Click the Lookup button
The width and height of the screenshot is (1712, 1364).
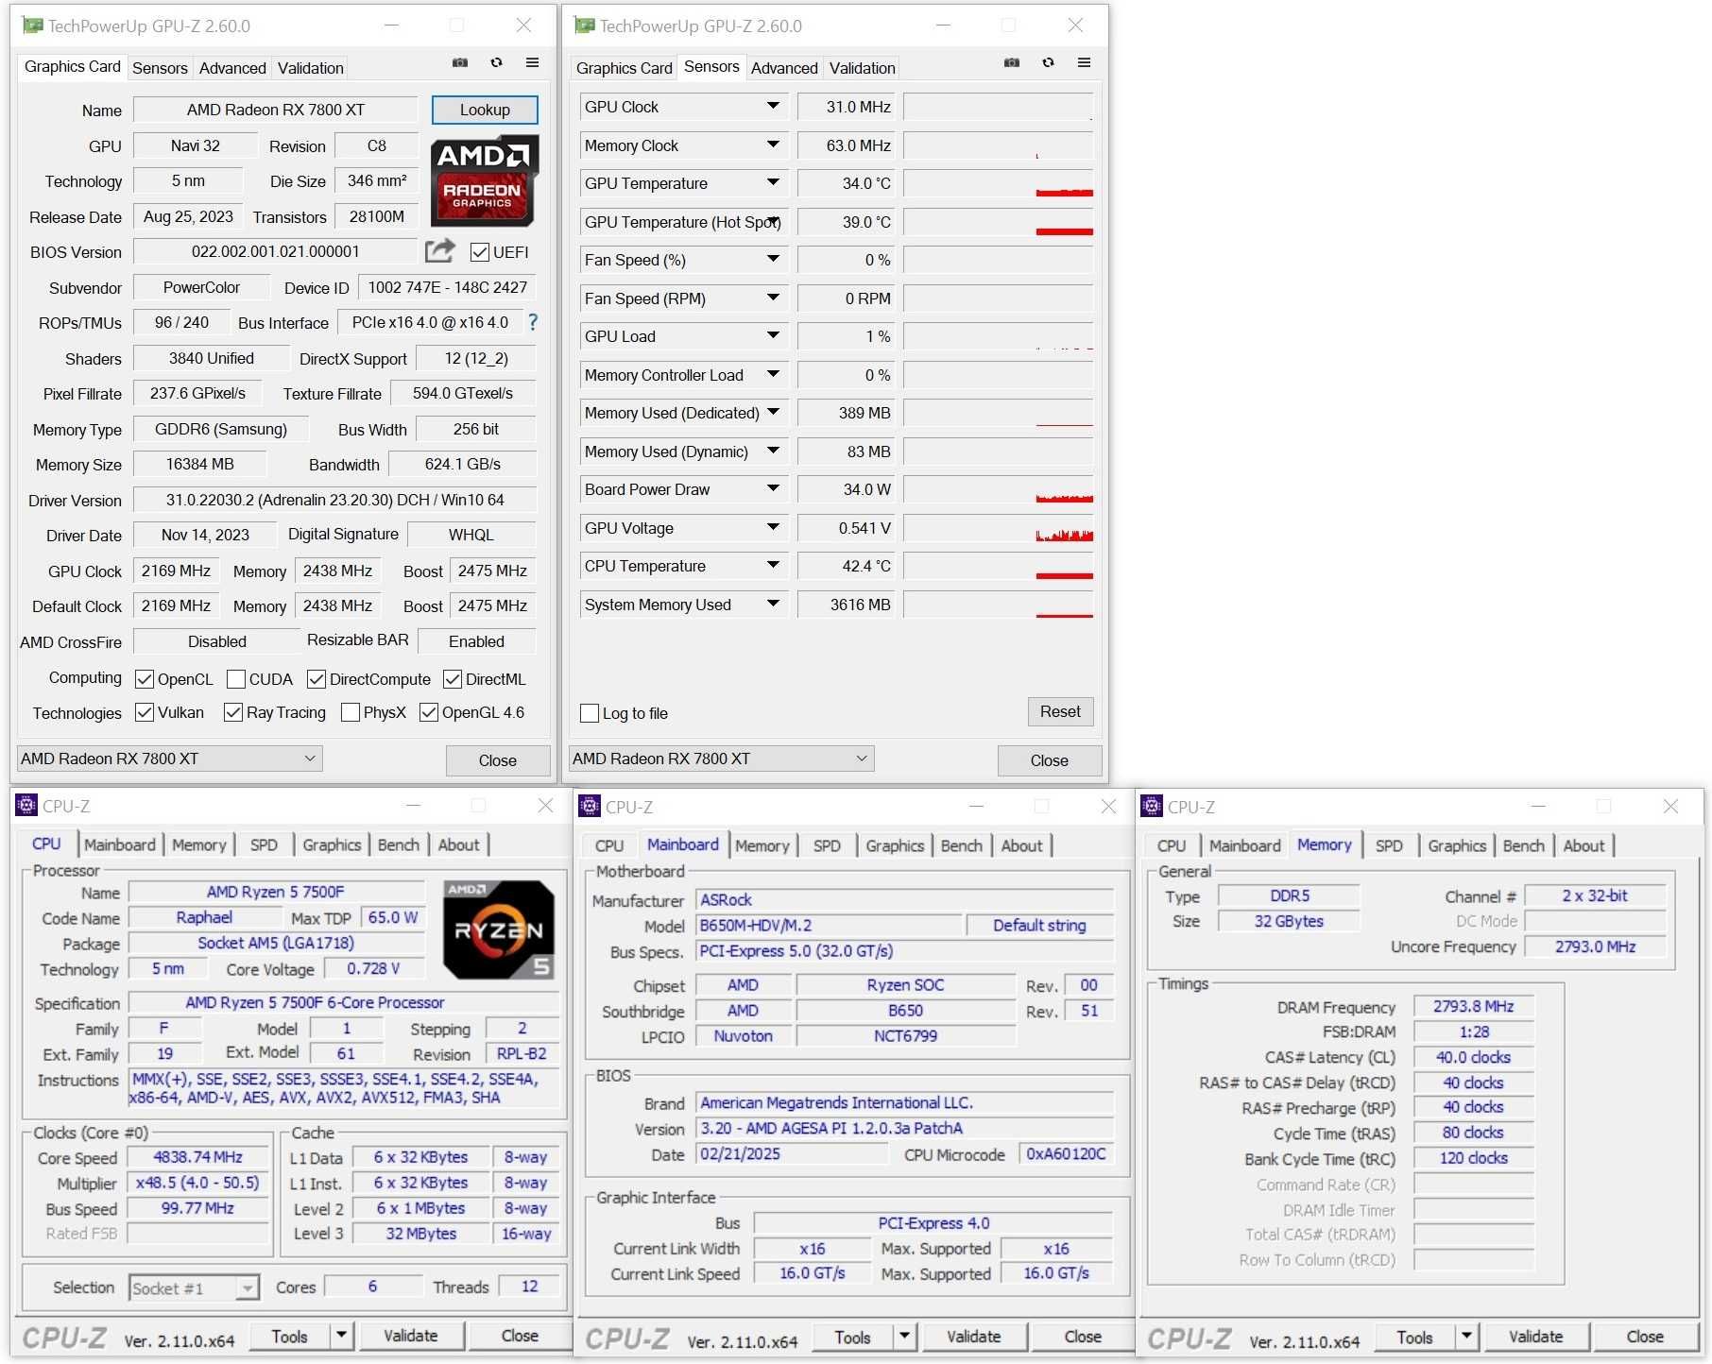point(485,110)
